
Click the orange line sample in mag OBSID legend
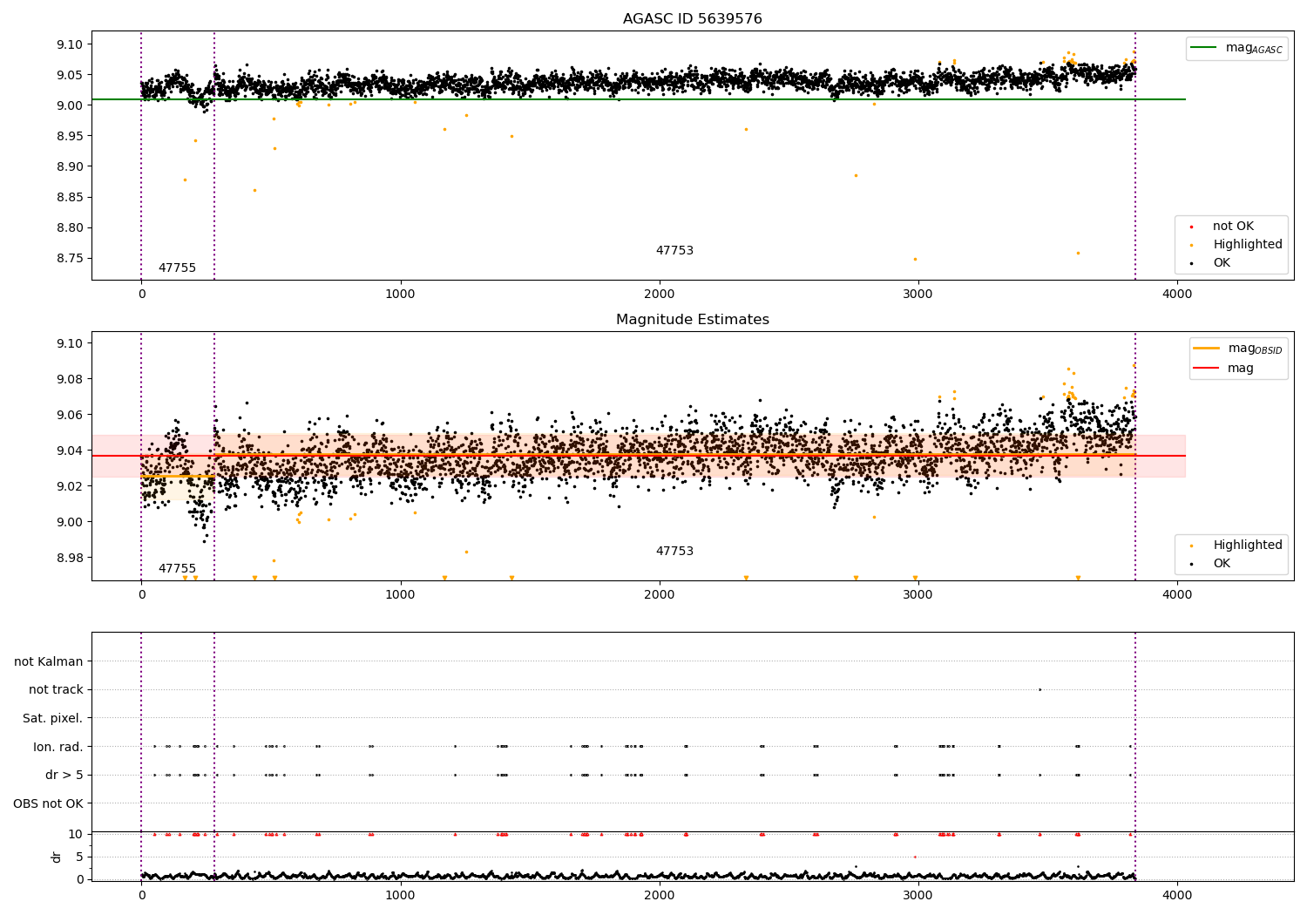(x=1207, y=349)
